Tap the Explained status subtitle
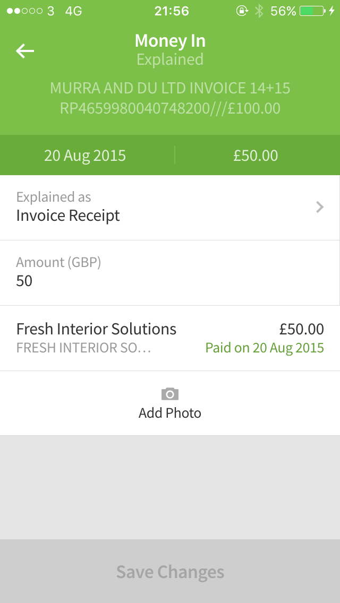Image resolution: width=340 pixels, height=603 pixels. (170, 59)
